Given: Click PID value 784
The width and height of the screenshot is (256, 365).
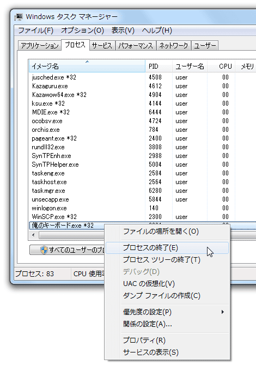Looking at the screenshot, I should click(x=154, y=130).
